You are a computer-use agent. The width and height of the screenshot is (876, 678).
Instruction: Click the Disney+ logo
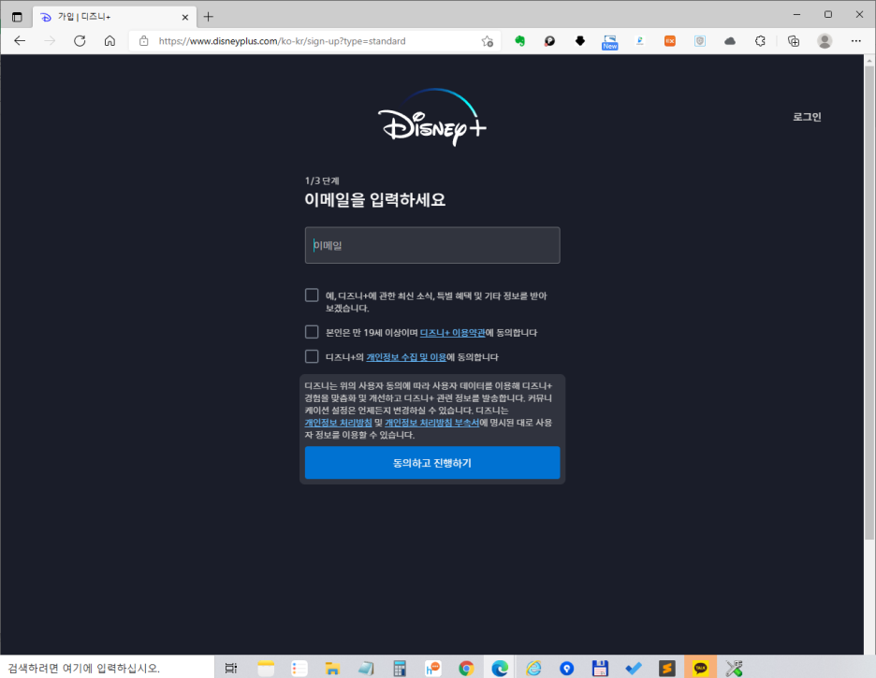[431, 117]
